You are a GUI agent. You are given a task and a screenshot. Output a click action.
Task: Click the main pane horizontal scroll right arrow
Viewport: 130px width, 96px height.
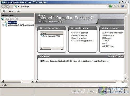pyautogui.click(x=123, y=81)
